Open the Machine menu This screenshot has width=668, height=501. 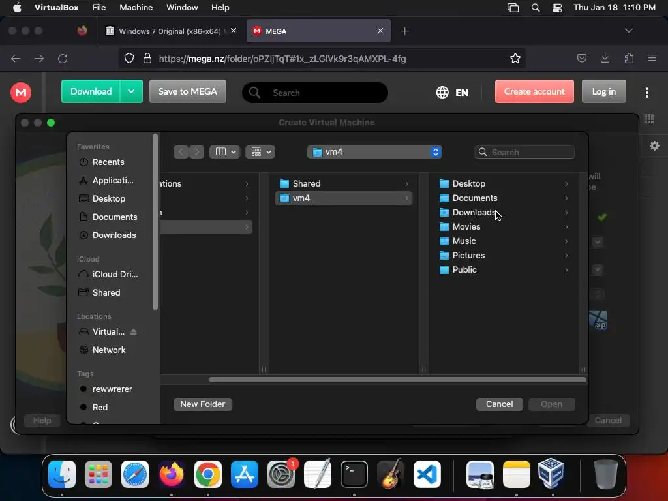[136, 8]
